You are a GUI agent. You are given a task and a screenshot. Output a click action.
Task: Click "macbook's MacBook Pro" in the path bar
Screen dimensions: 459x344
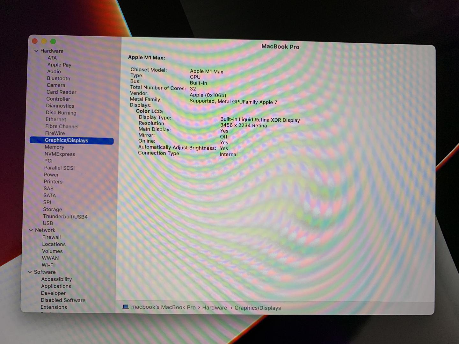pos(164,307)
